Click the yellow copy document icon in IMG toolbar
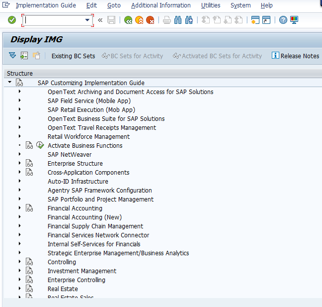 click(36, 56)
